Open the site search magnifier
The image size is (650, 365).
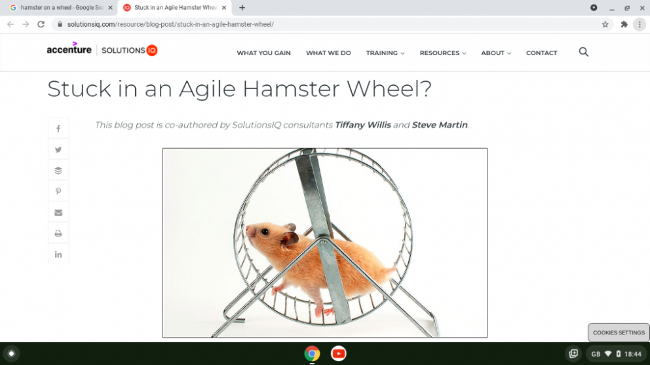pos(583,52)
